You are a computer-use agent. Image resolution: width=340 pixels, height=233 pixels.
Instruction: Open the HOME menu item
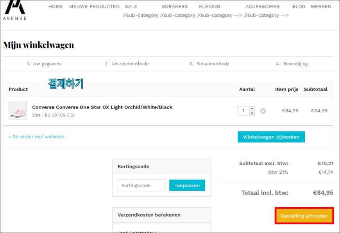coord(55,7)
